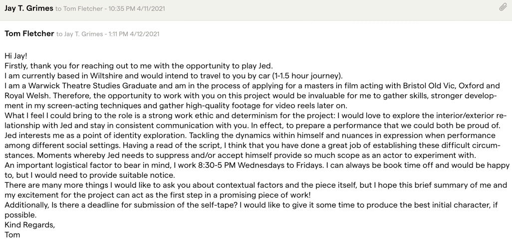Click the sentence about being based in Wiltshire
Viewport: 512px width, 242px height.
tap(174, 76)
